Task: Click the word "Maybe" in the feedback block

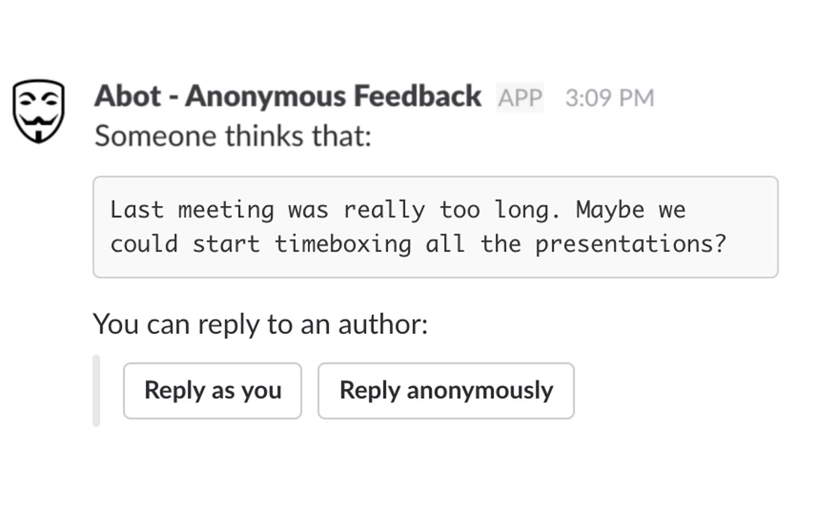Action: (610, 210)
